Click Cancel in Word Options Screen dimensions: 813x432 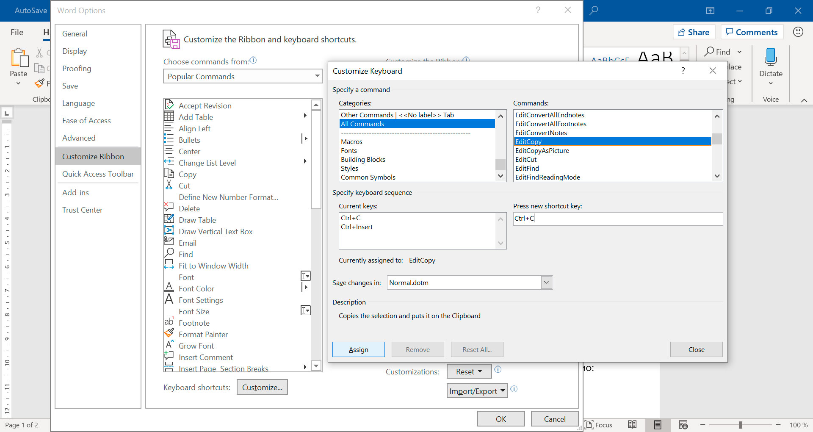555,419
